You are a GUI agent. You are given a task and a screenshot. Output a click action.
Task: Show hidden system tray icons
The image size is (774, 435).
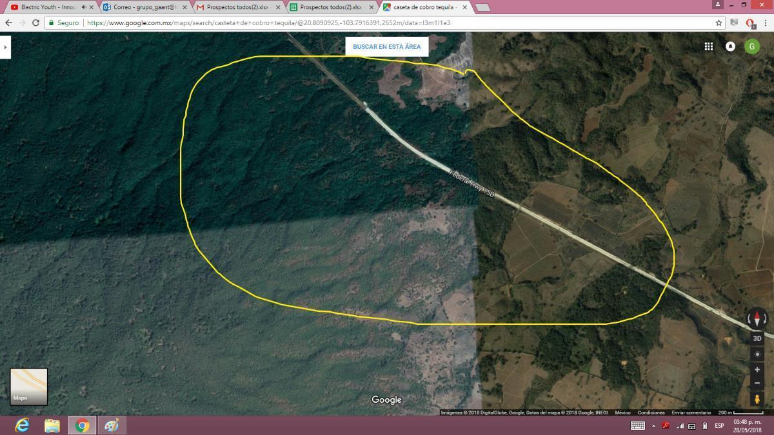coord(653,426)
